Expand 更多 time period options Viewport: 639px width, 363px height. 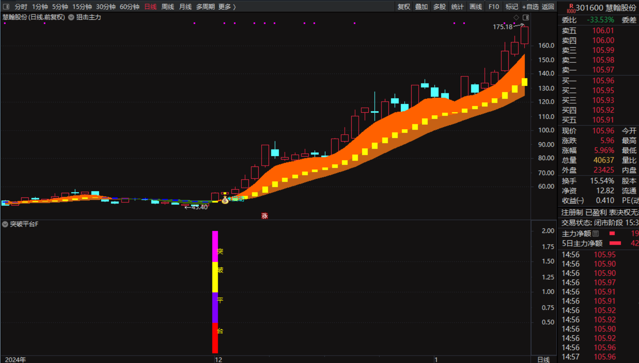point(227,7)
